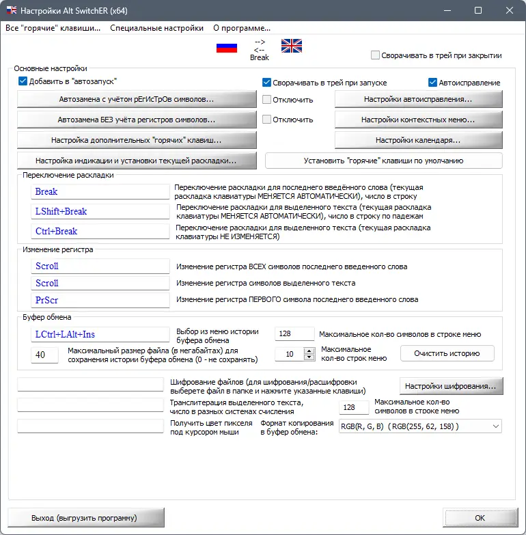Viewport: 526px width, 535px height.
Task: Maximize the Alt SwitchER settings window
Action: pyautogui.click(x=478, y=10)
